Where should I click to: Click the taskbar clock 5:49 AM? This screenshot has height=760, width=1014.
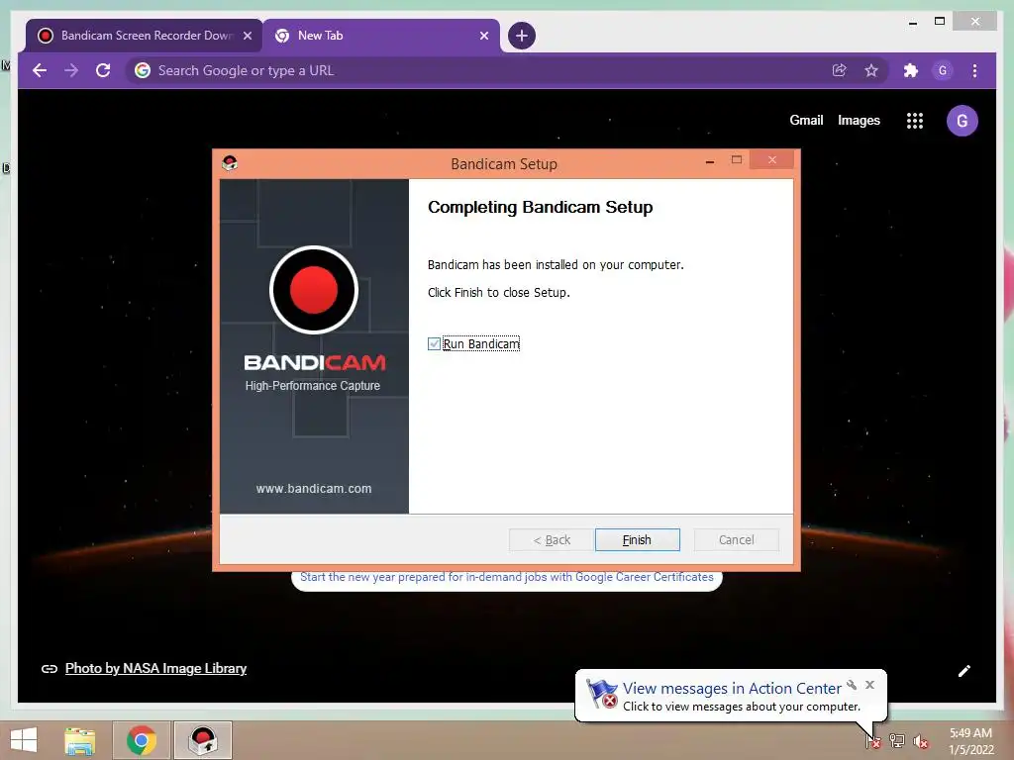coord(970,733)
